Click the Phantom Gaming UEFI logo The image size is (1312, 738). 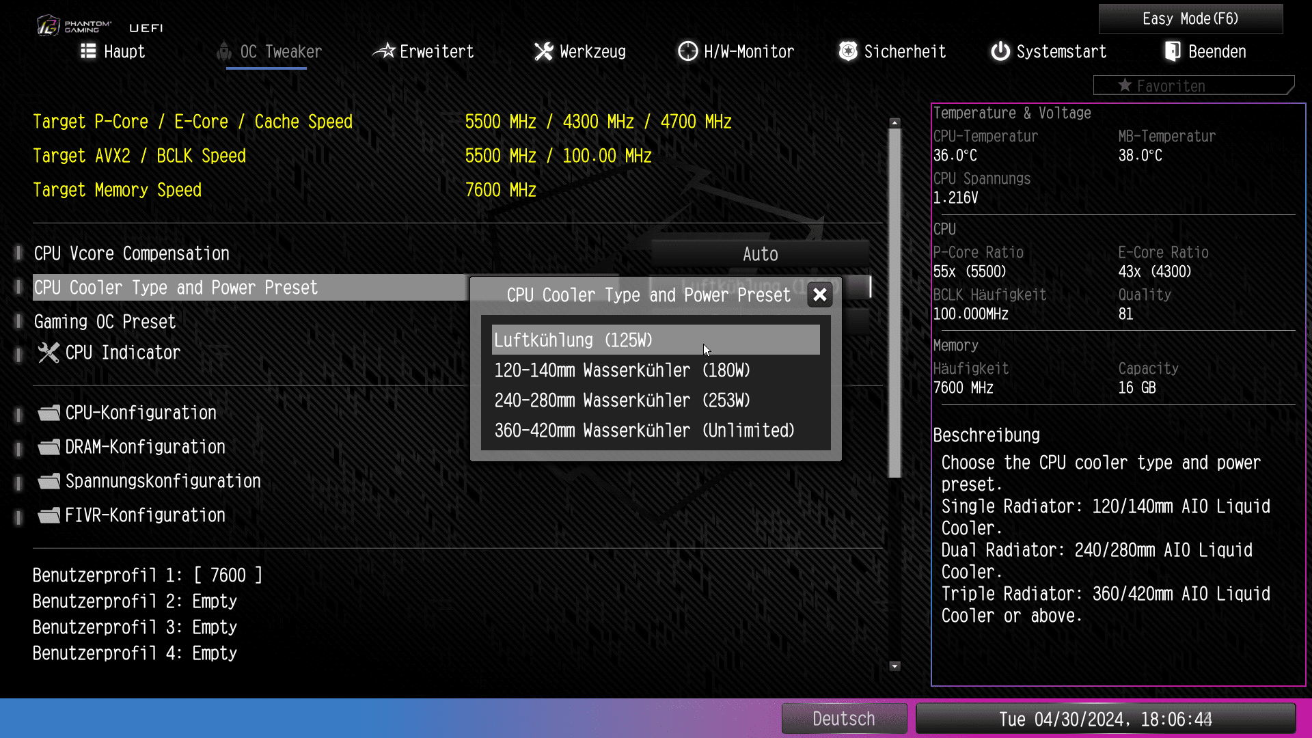tap(100, 26)
